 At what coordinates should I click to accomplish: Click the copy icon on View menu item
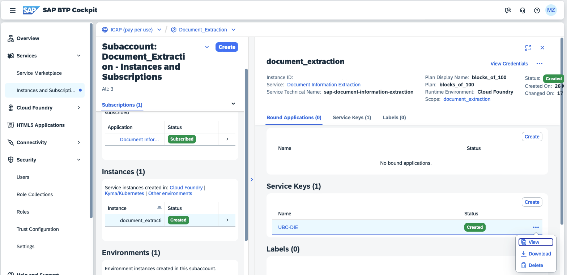524,242
